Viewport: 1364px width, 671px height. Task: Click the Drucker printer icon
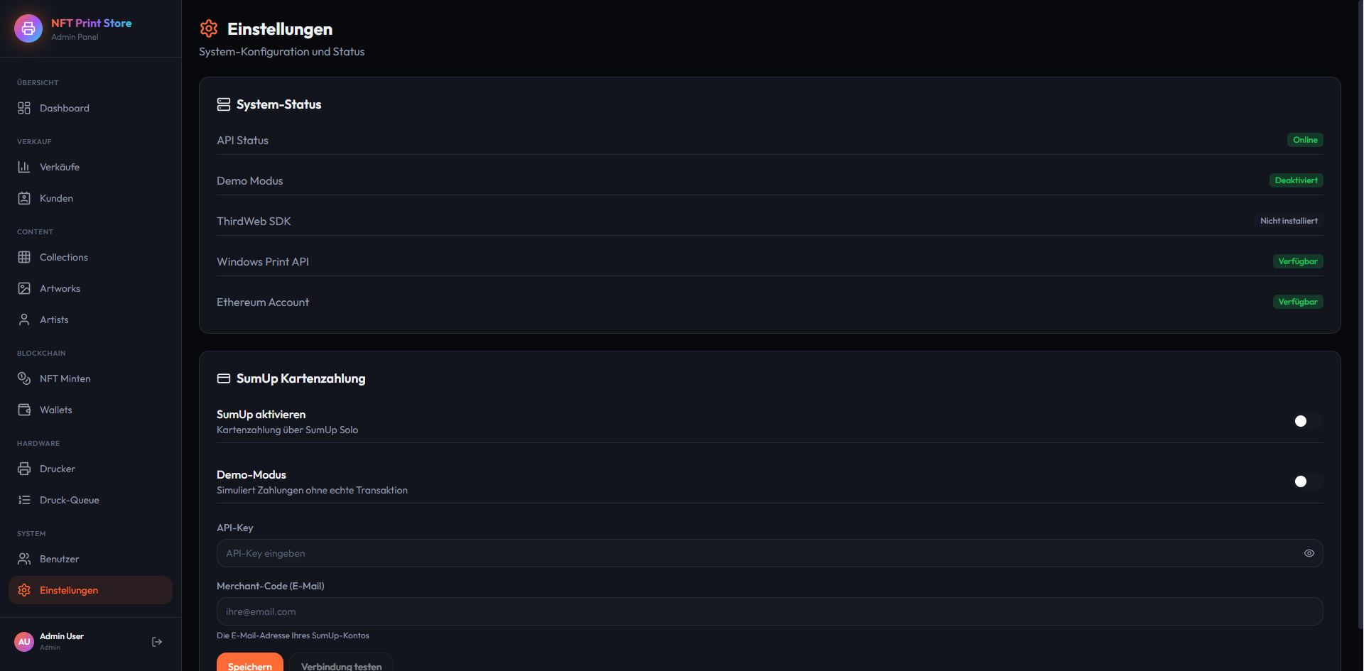click(x=24, y=469)
